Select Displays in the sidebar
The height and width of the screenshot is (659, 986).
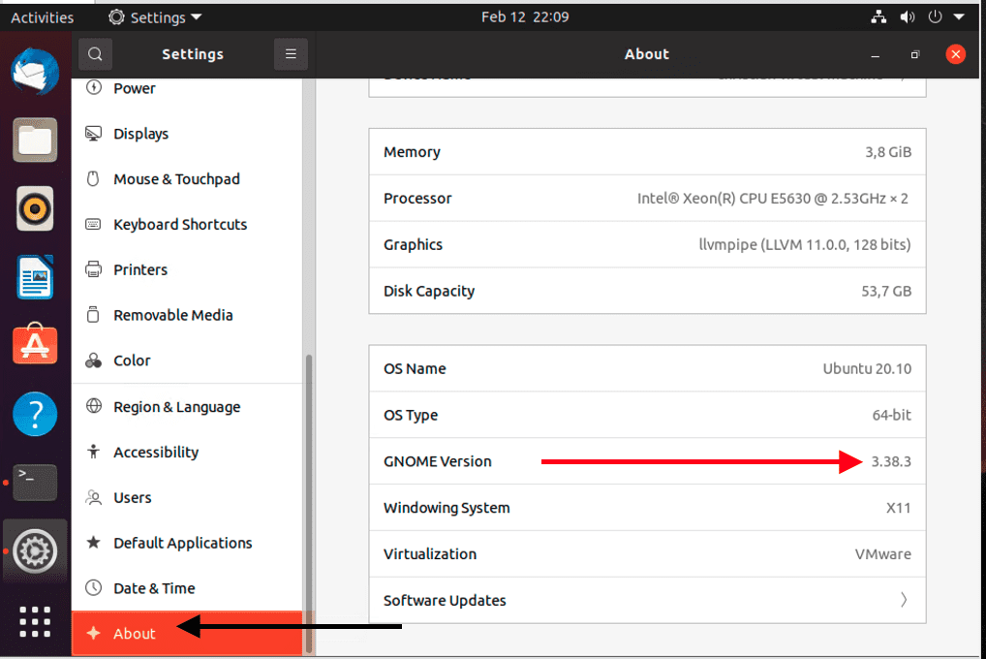point(140,134)
